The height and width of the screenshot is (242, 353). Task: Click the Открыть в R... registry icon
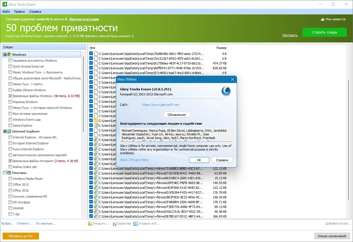[135, 224]
